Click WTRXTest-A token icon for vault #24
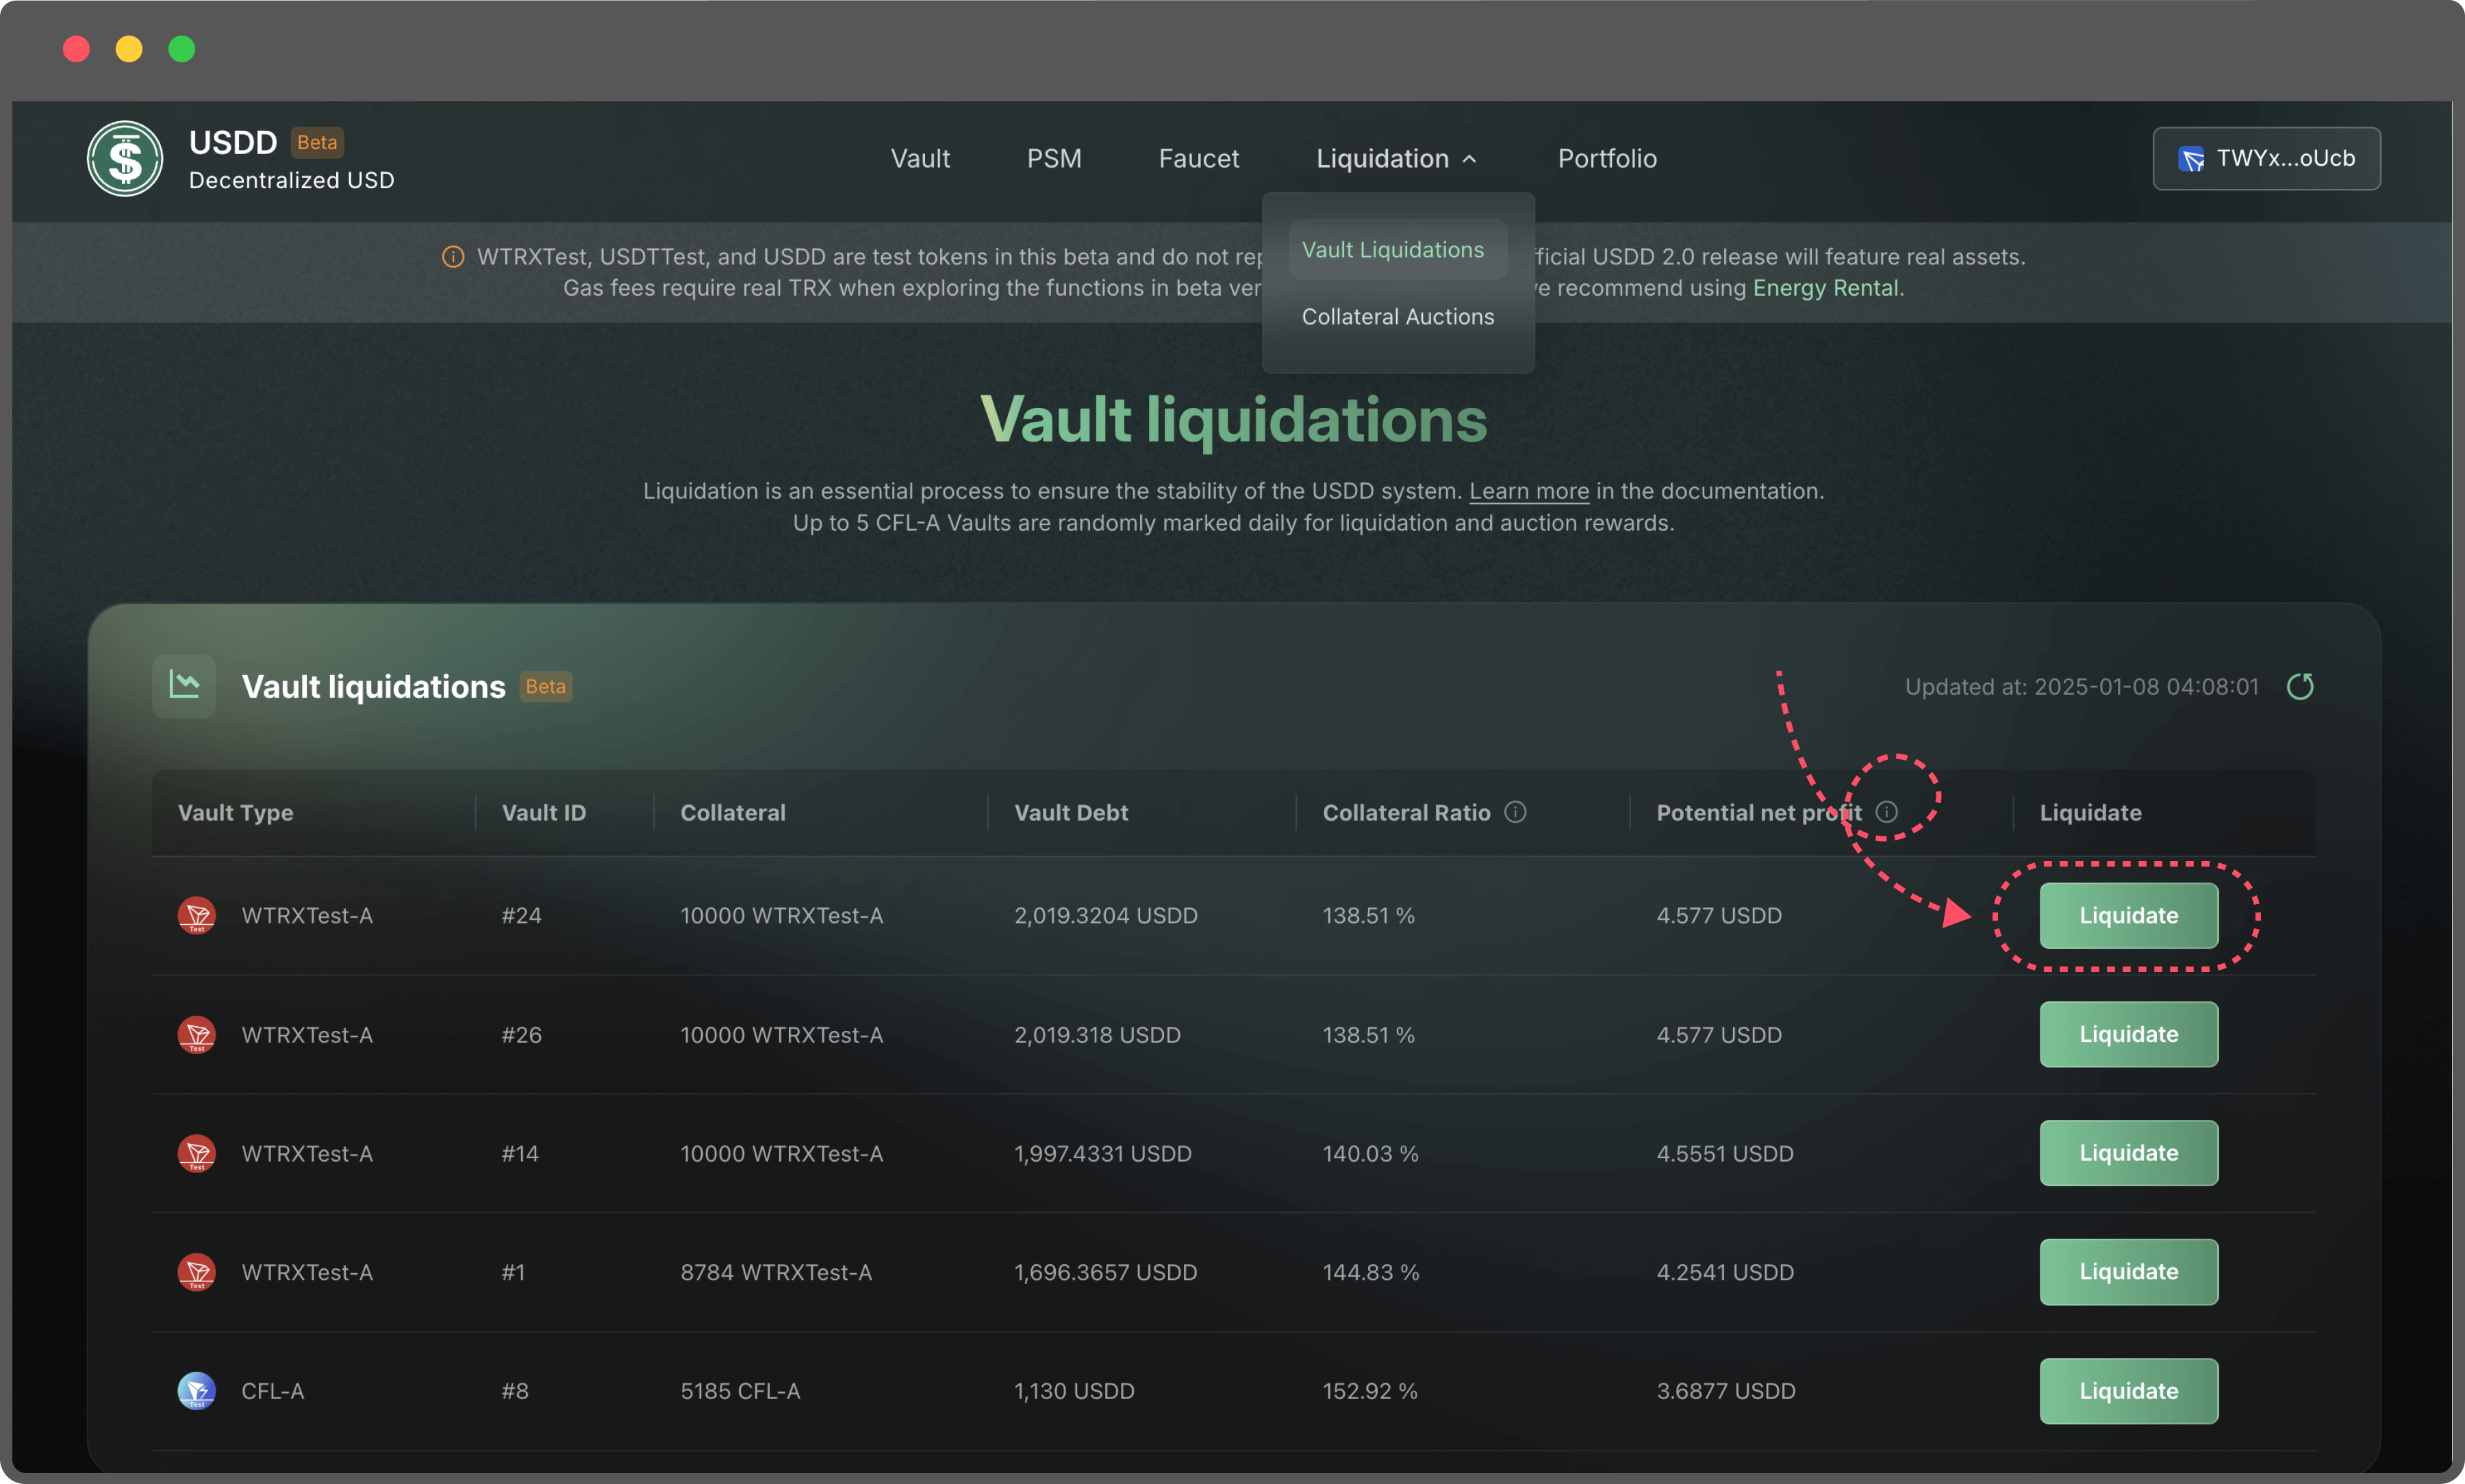This screenshot has width=2465, height=1484. click(196, 915)
